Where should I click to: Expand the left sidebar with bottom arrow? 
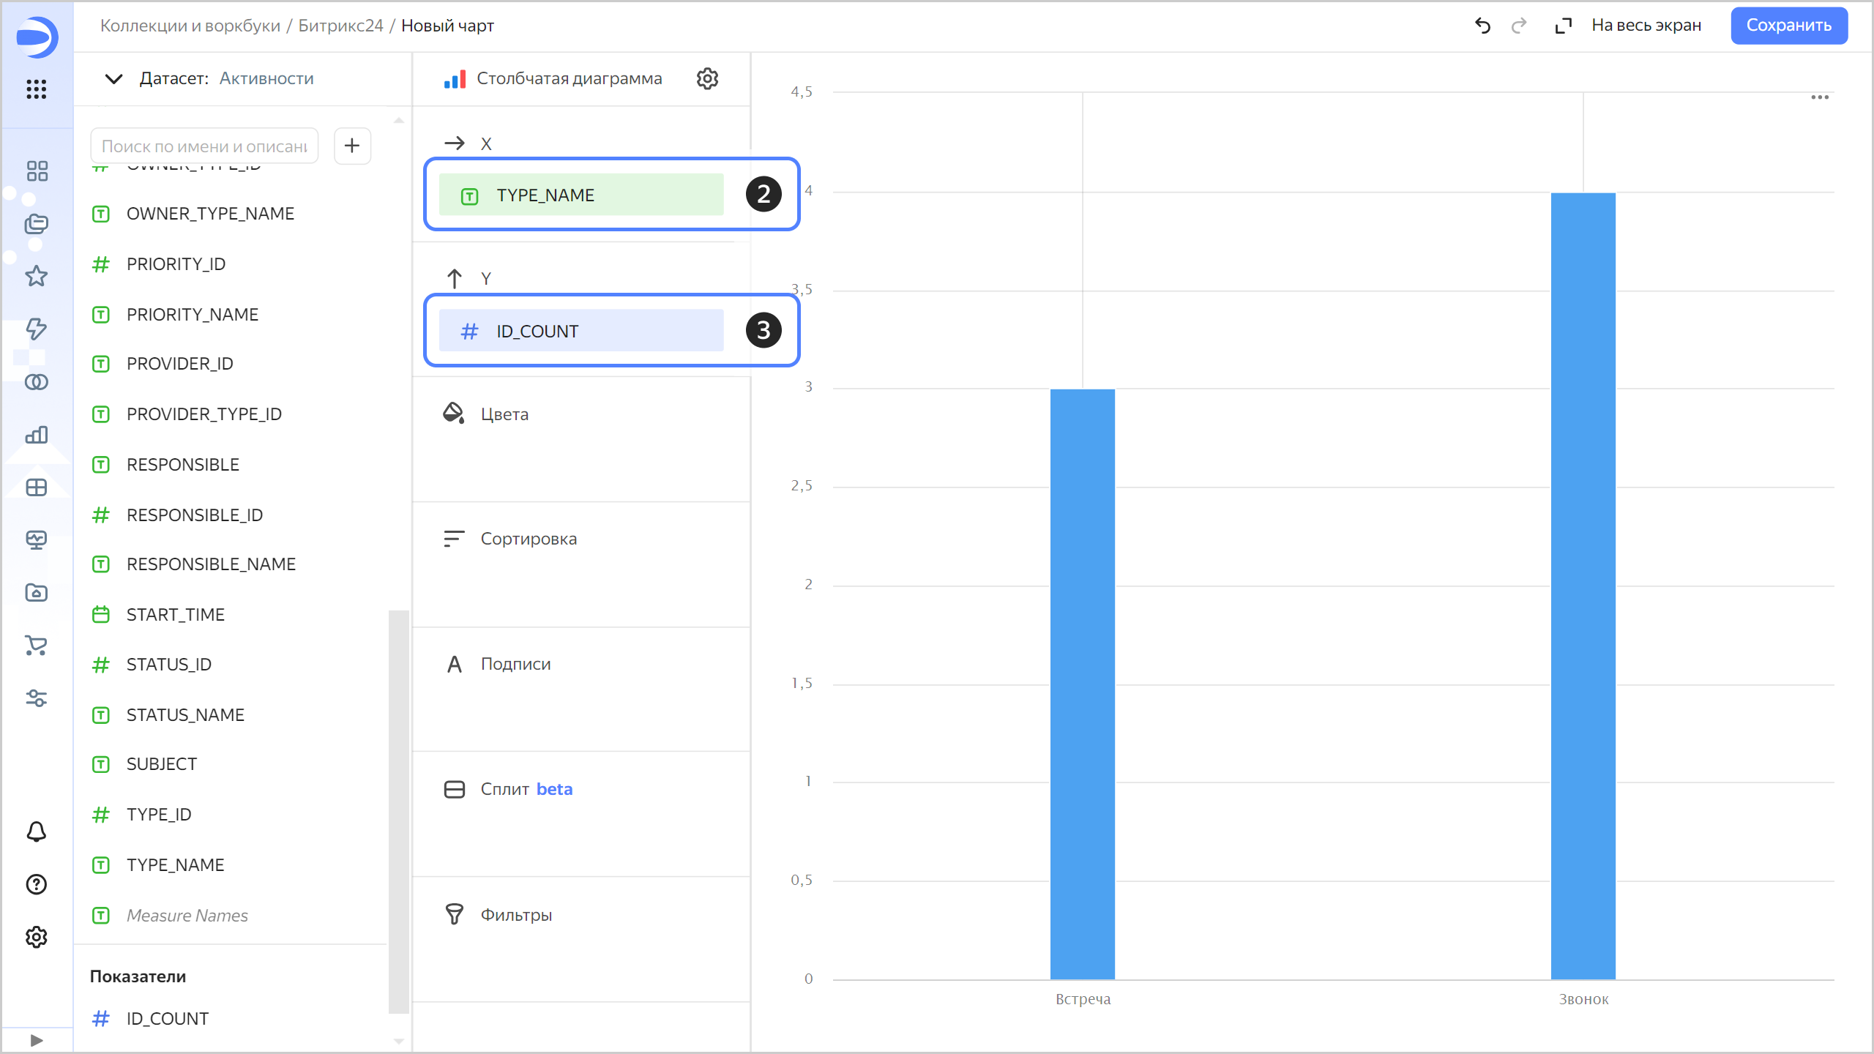coord(37,1040)
